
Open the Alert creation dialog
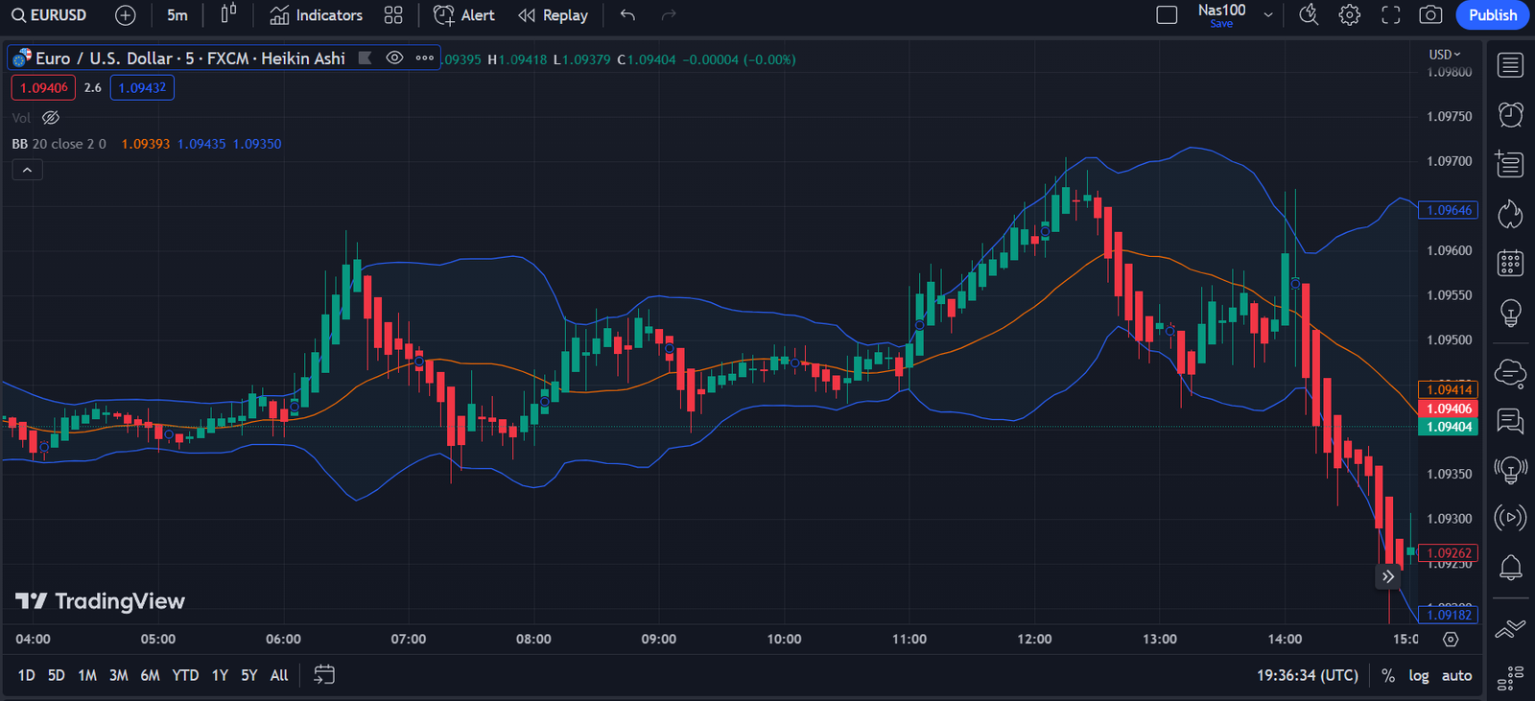point(464,15)
